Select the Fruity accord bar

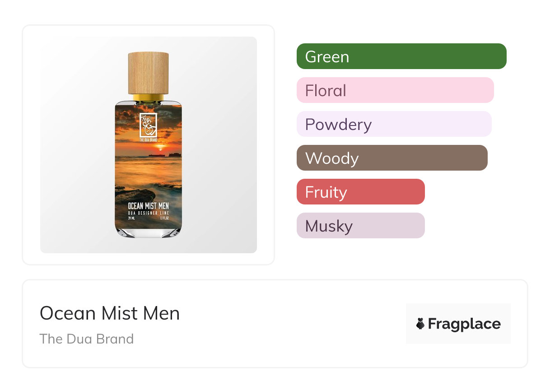(360, 192)
